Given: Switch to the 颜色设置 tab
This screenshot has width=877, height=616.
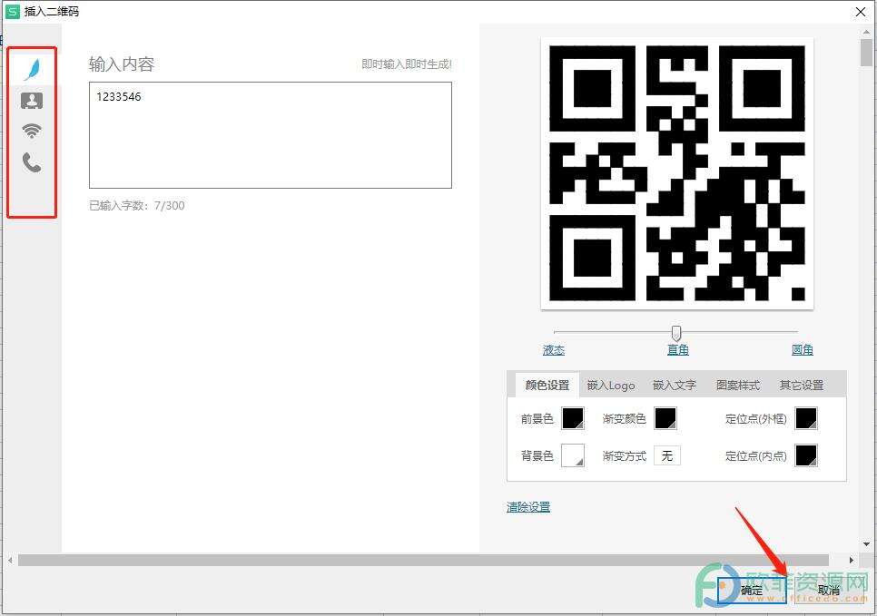Looking at the screenshot, I should click(547, 386).
